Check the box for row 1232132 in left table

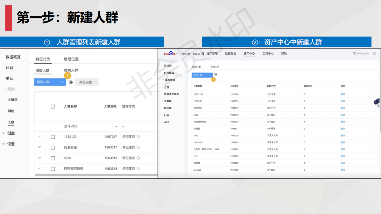click(x=53, y=137)
